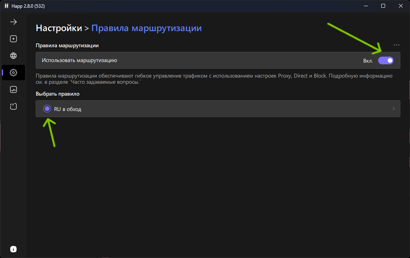This screenshot has height=258, width=410.
Task: Go back to 'Настройки' breadcrumb
Action: pos(59,28)
